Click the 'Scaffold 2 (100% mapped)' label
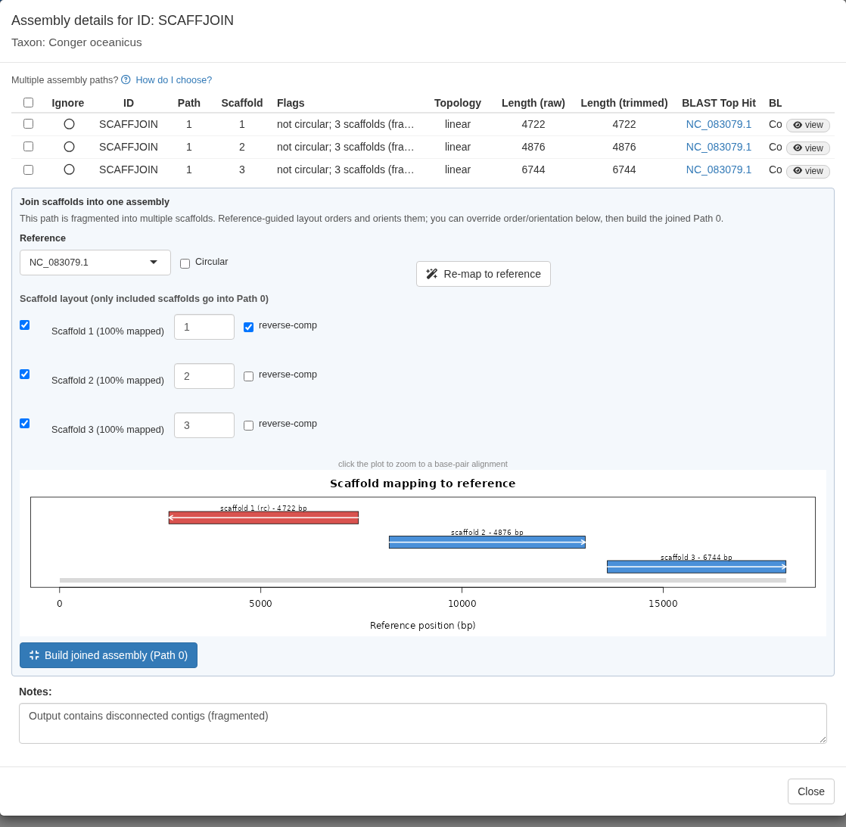846x827 pixels. [x=107, y=381]
